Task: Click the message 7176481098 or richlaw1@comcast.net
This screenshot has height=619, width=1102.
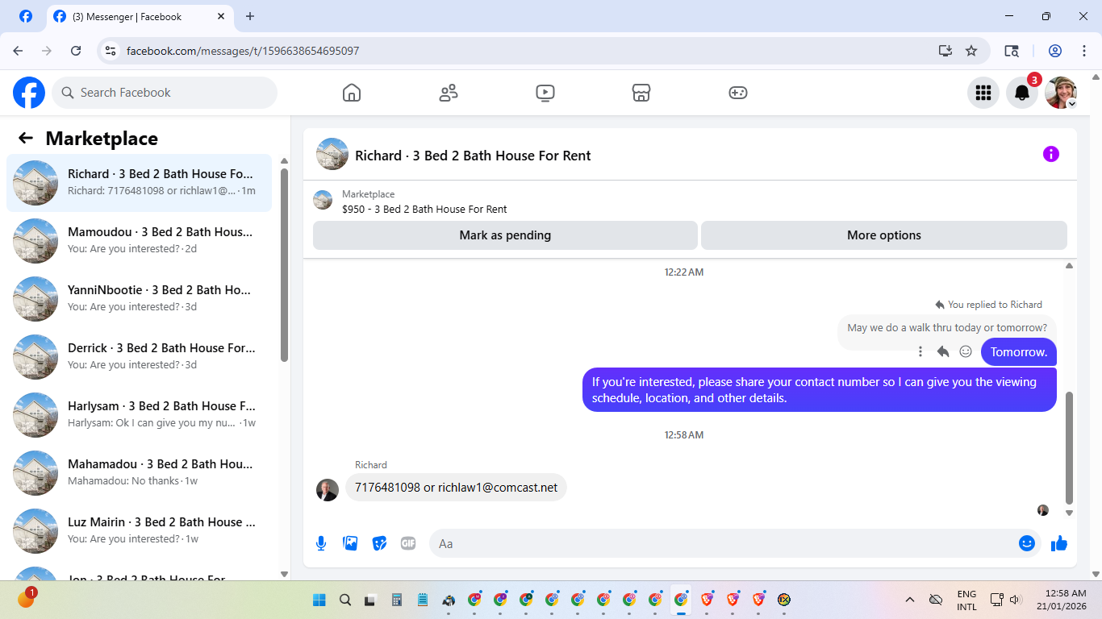Action: 456,488
